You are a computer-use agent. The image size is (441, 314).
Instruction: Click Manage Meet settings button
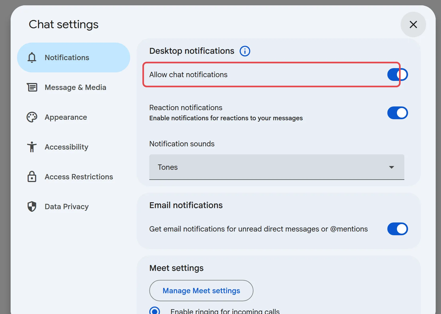click(x=201, y=291)
